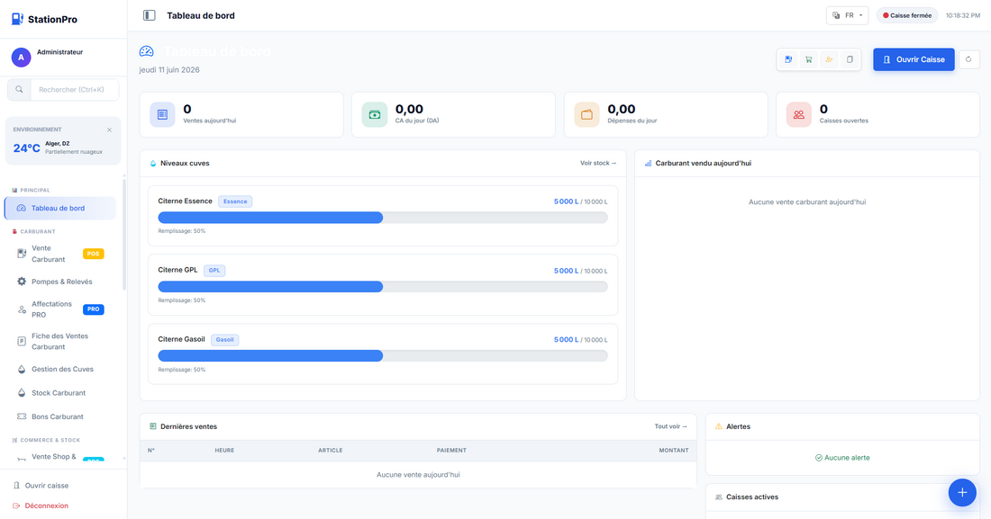Click the Caisse fermée status badge

pyautogui.click(x=907, y=15)
